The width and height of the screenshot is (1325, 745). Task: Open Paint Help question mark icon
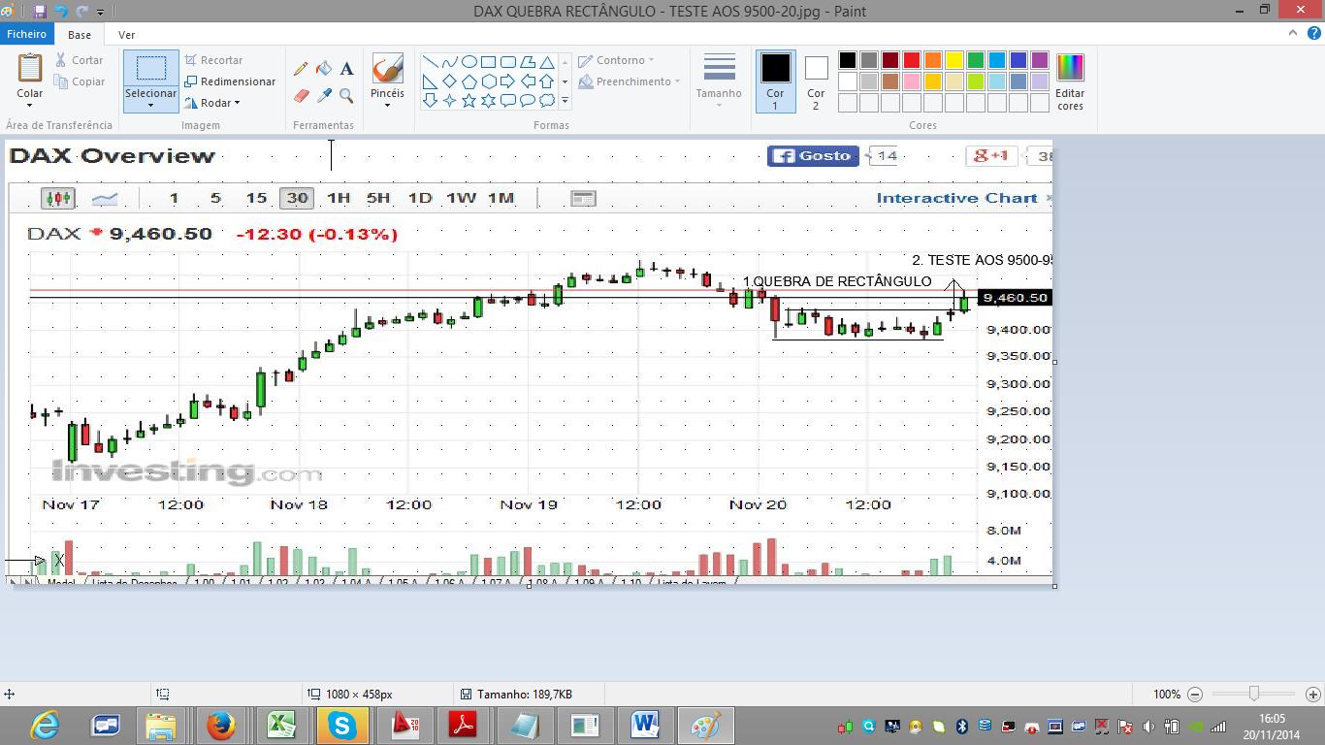(1313, 34)
